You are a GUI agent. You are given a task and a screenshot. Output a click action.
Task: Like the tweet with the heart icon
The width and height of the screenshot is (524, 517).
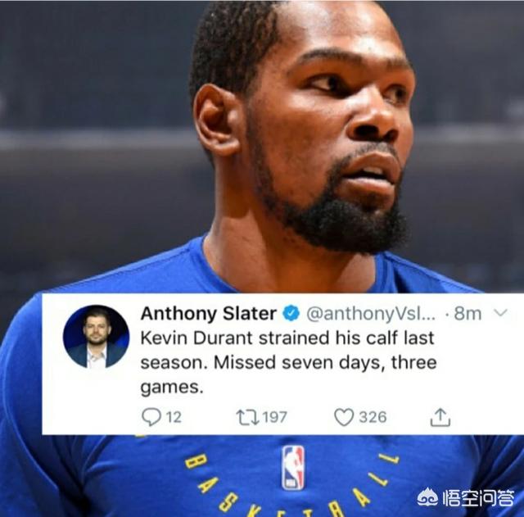click(x=344, y=417)
